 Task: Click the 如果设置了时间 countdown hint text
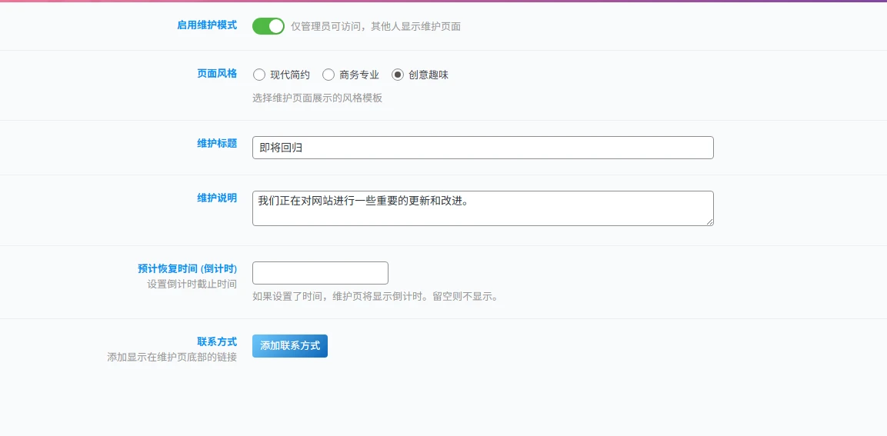pos(375,296)
